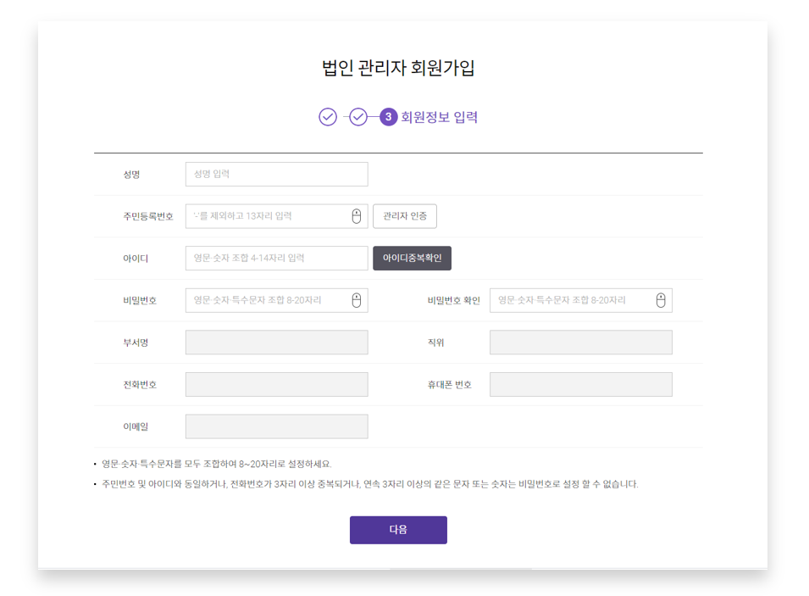809x596 pixels.
Task: Click the 회원정보 입력 step label
Action: coord(439,117)
